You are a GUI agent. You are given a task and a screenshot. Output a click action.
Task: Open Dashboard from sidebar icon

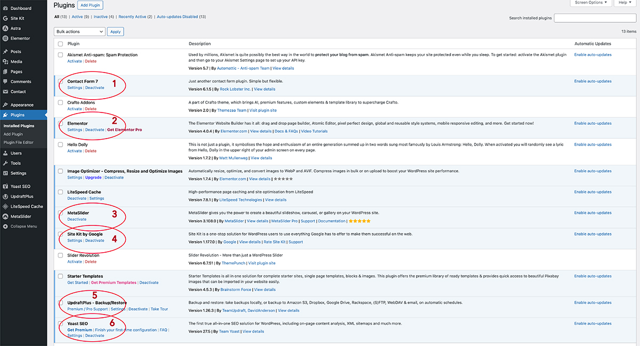tap(5, 9)
